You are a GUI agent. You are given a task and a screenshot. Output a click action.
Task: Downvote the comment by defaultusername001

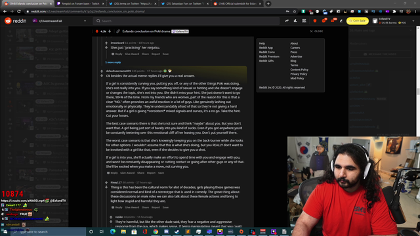click(x=102, y=76)
